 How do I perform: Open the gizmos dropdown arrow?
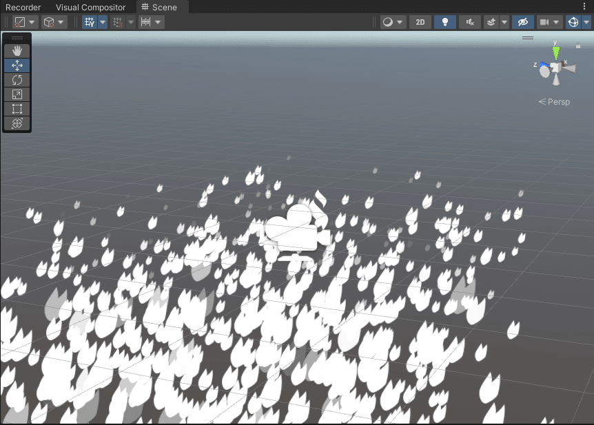[x=586, y=22]
